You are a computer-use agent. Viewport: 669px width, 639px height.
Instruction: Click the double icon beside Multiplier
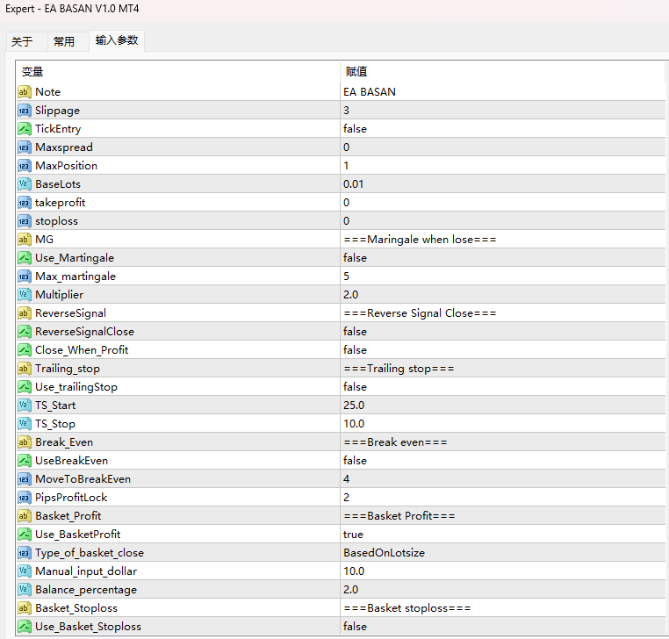(24, 295)
